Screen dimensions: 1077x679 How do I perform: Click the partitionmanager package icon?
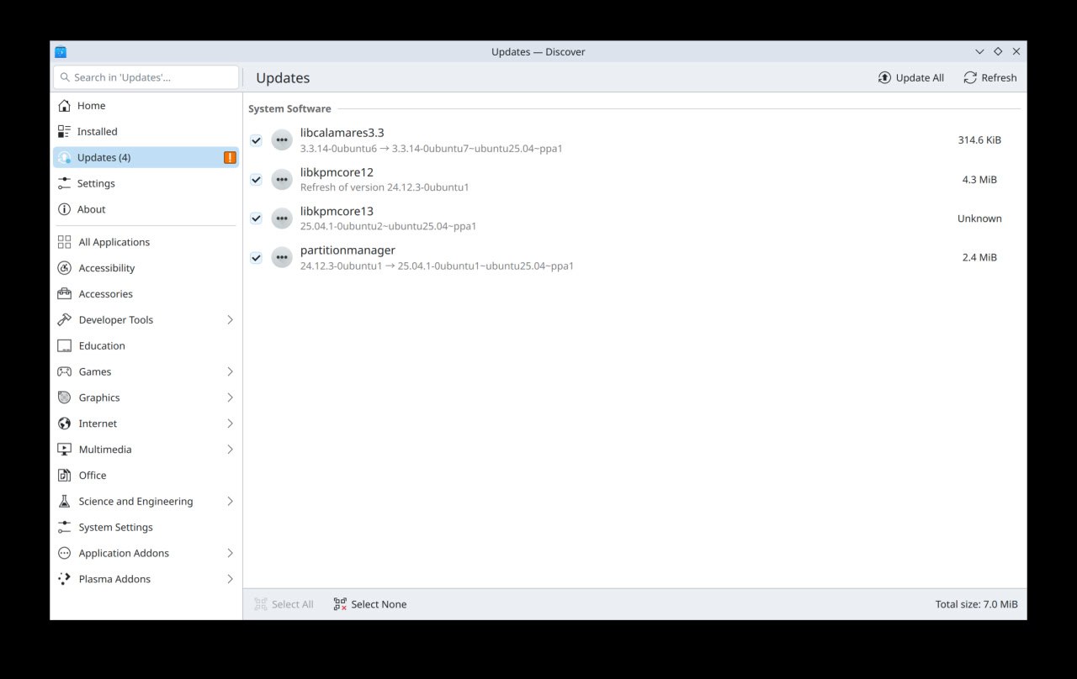point(282,257)
